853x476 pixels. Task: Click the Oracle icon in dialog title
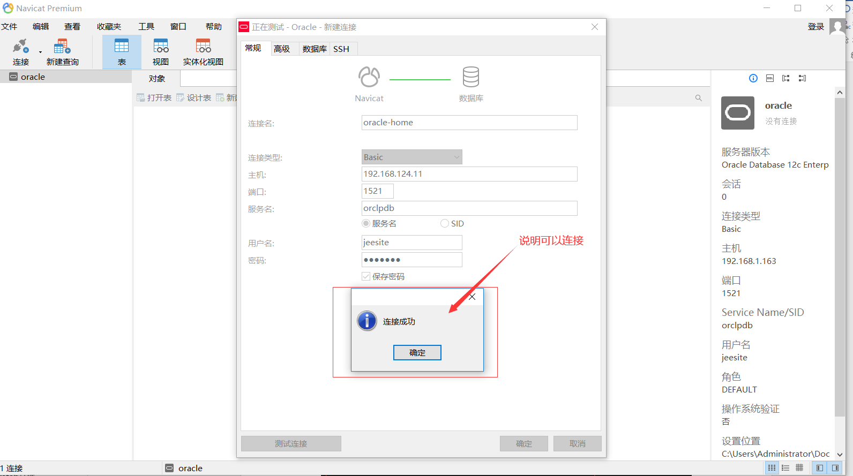pos(244,27)
